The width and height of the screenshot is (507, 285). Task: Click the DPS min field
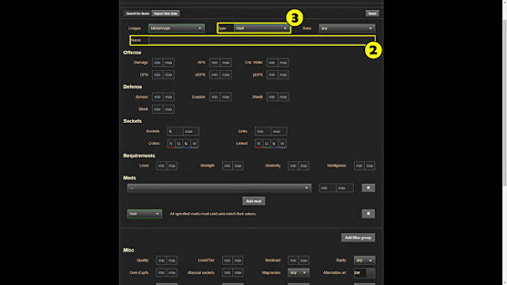point(158,75)
